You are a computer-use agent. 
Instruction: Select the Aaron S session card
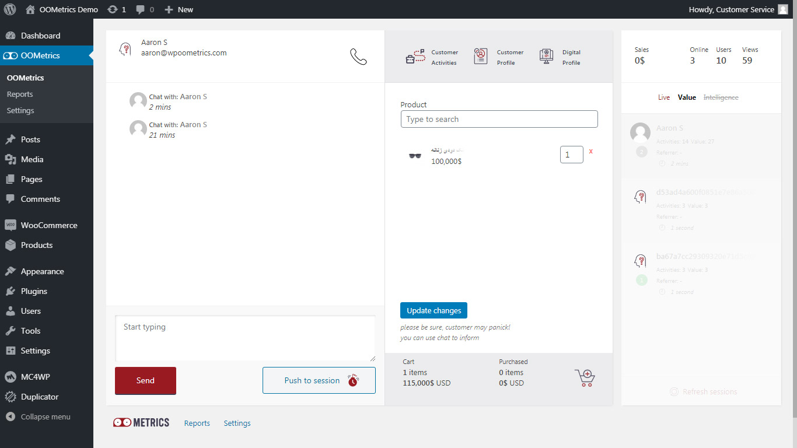click(x=701, y=146)
